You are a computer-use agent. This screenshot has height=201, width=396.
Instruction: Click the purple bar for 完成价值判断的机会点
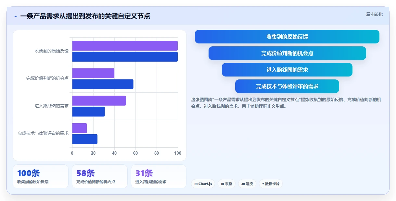[93, 73]
